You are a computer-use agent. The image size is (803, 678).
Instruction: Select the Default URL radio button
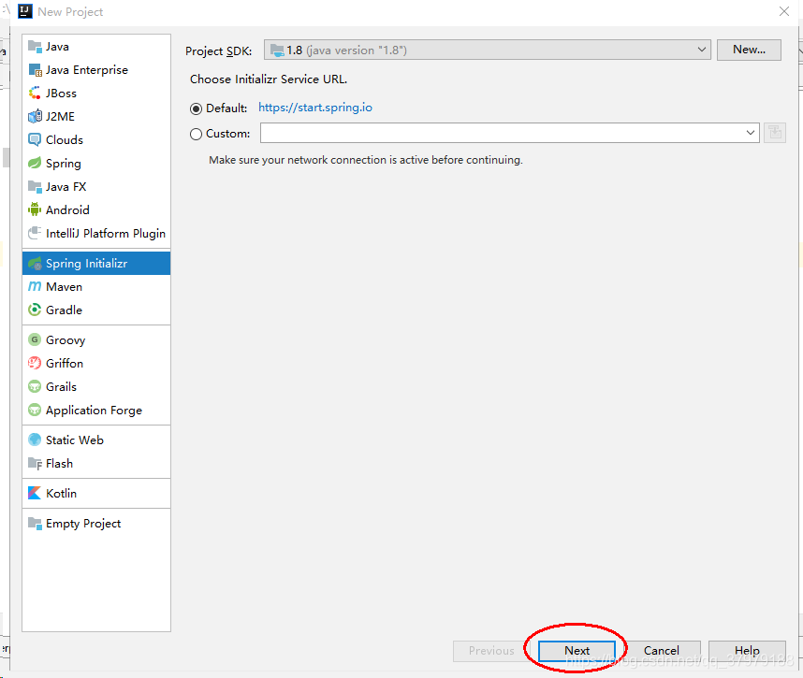[x=197, y=108]
